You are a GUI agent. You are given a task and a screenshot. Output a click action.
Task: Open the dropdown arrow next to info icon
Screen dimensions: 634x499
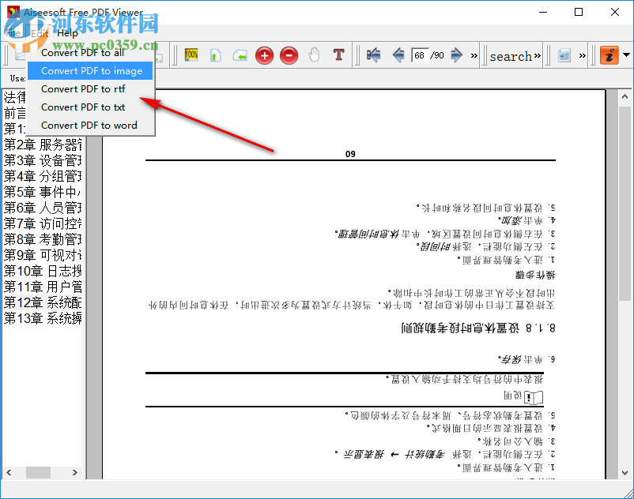tap(625, 54)
